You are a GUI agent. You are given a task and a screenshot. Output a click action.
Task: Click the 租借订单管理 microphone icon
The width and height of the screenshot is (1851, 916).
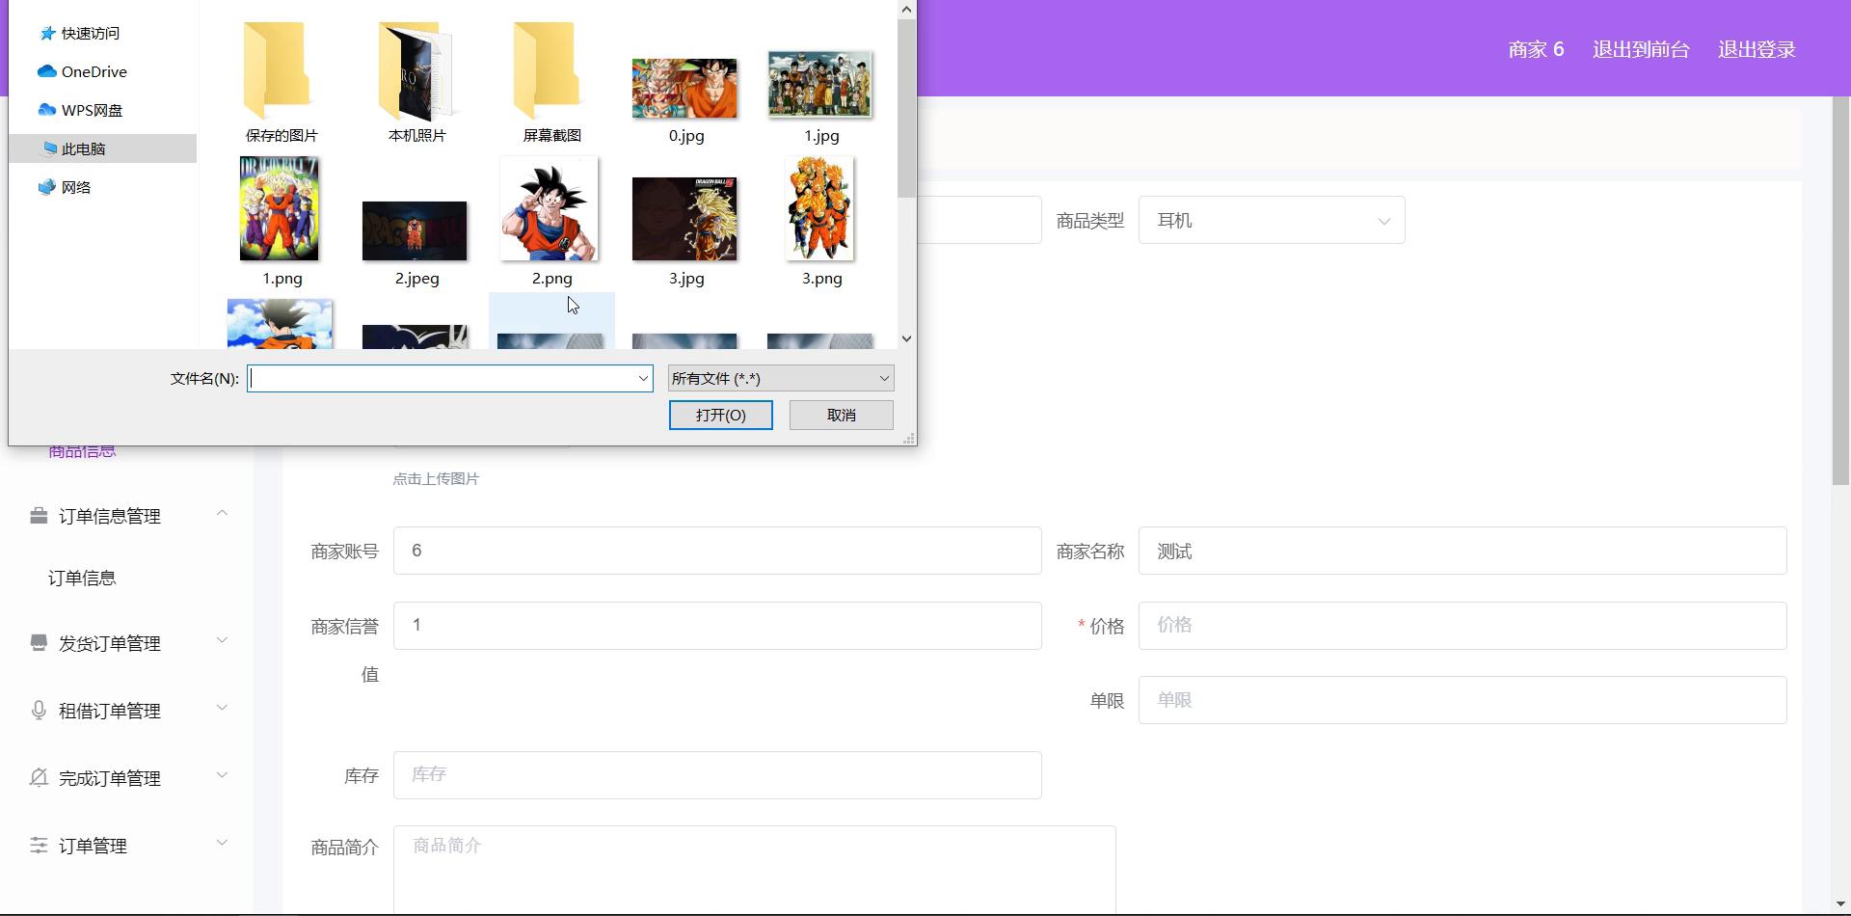39,711
